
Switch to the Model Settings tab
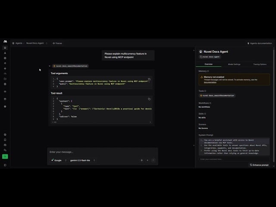(x=234, y=64)
